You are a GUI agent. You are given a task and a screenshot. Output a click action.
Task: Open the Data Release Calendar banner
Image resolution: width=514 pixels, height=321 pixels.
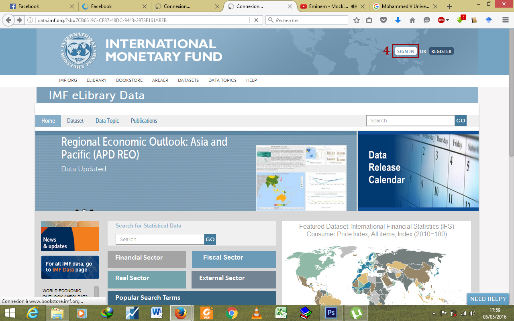tap(418, 171)
